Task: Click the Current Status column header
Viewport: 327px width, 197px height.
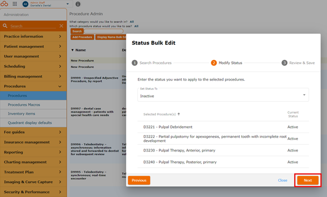Action: (293, 115)
